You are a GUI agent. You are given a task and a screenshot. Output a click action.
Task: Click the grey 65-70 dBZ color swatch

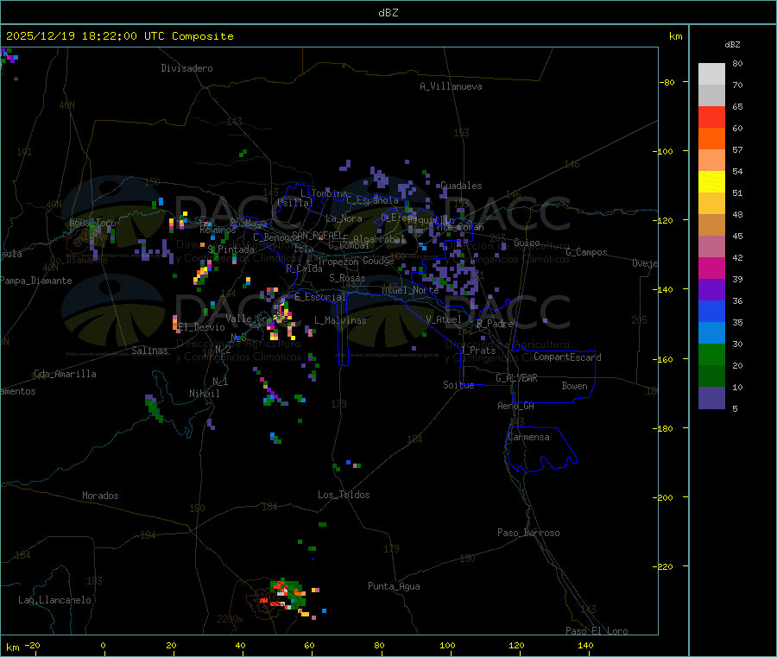click(711, 96)
